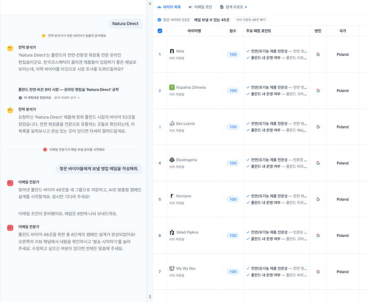
Task: Click Google engine icon for Kopalnia Zdrowia
Action: 318,91
